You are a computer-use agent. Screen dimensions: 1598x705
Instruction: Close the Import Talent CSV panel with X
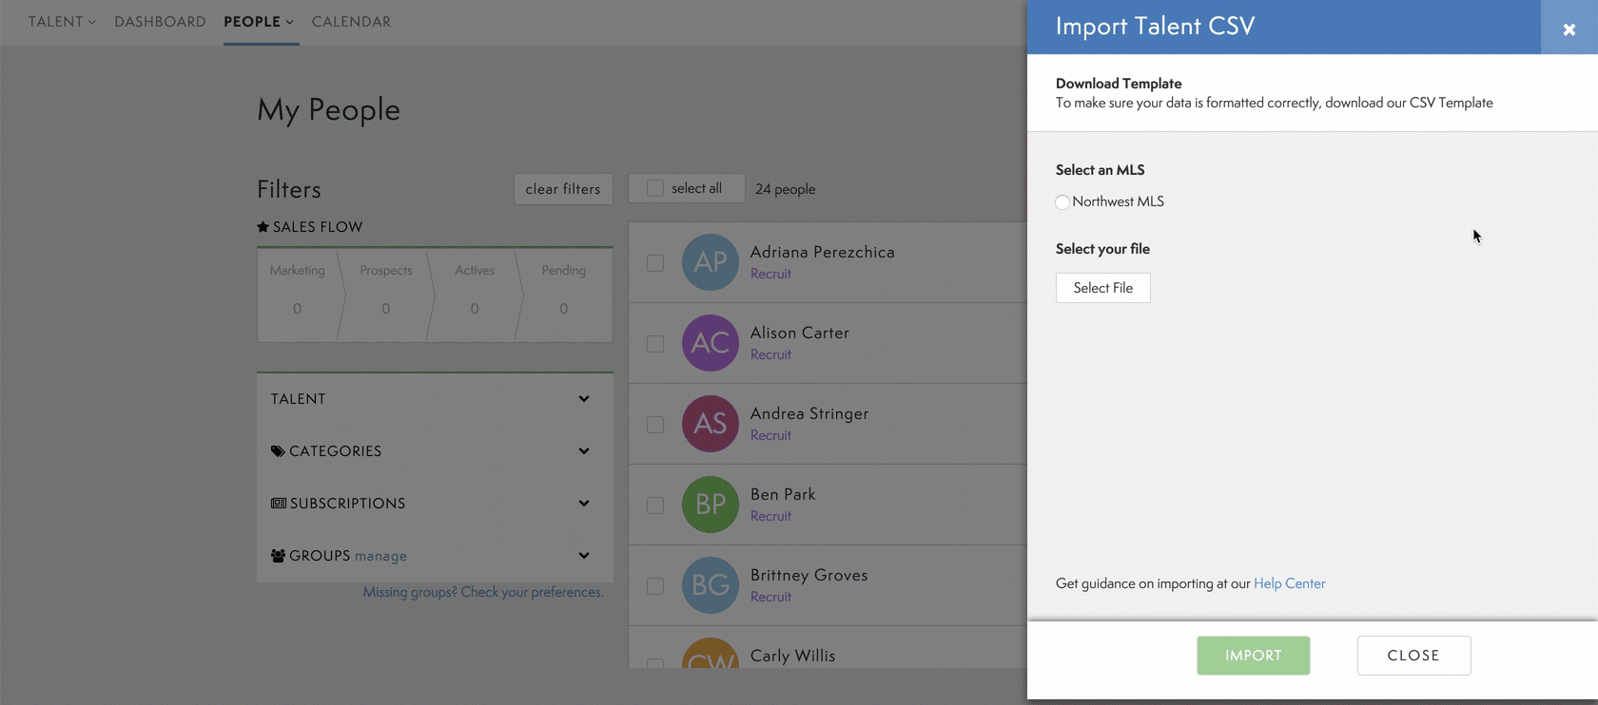1569,29
